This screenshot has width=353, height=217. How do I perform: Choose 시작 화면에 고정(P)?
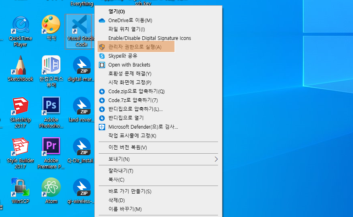click(158, 82)
